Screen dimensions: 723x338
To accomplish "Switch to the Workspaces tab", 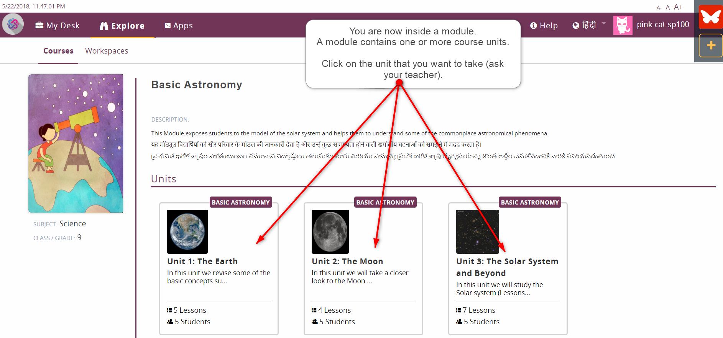I will click(x=107, y=51).
